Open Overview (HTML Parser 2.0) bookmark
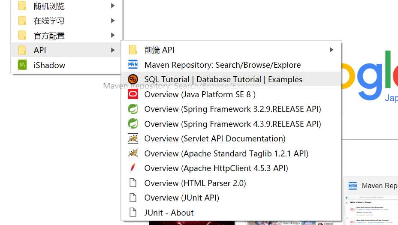Image resolution: width=398 pixels, height=225 pixels. [x=231, y=183]
